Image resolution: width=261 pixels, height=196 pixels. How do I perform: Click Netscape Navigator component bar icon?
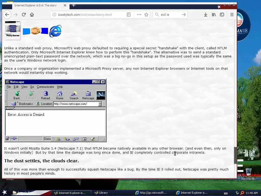coord(58,139)
